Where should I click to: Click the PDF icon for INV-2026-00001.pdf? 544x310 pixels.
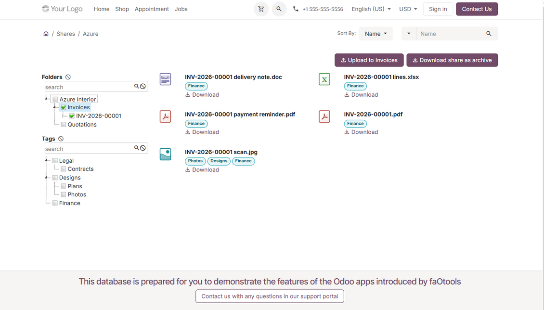tap(324, 116)
